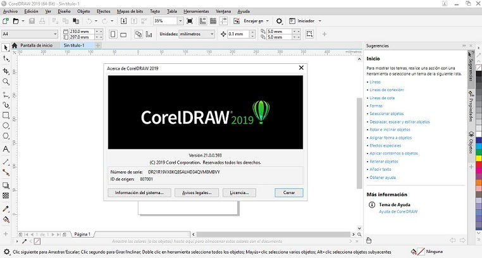Open the 35% zoom level dropdown
Viewport: 482px width, 258px height.
coord(180,21)
